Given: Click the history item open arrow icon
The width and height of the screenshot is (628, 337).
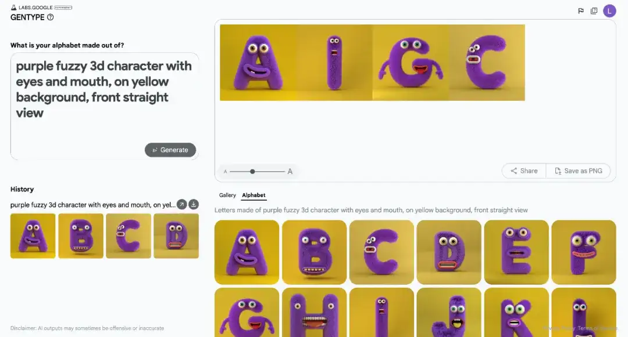Looking at the screenshot, I should [182, 204].
